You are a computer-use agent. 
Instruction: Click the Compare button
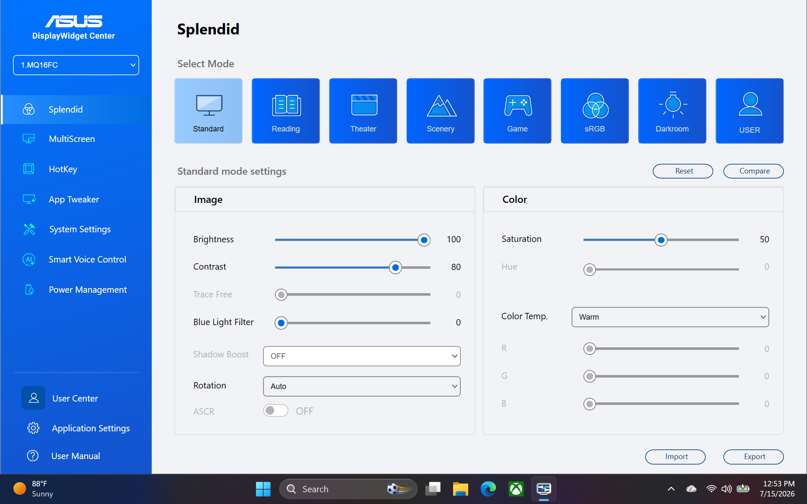(x=754, y=171)
